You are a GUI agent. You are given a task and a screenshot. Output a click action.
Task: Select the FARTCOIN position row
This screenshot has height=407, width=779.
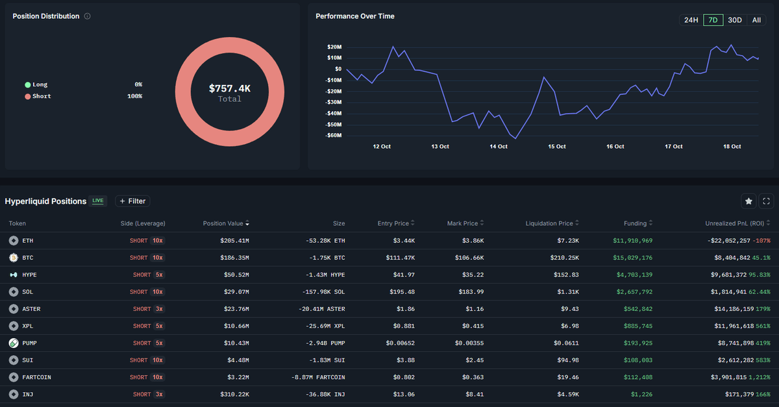click(389, 377)
